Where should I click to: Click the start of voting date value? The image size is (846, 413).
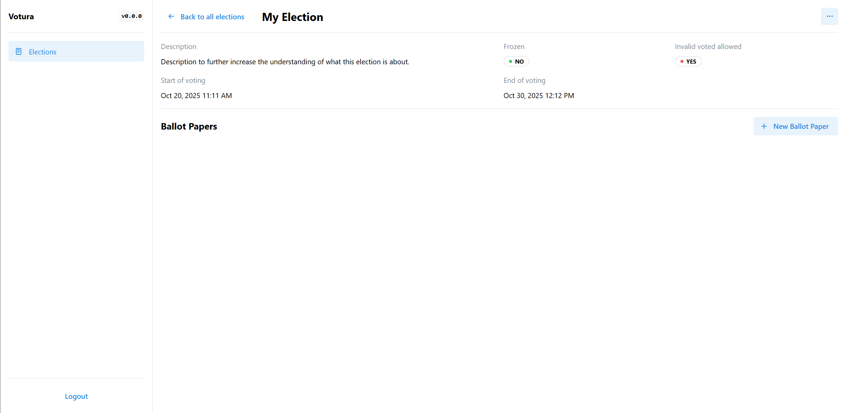coord(196,96)
